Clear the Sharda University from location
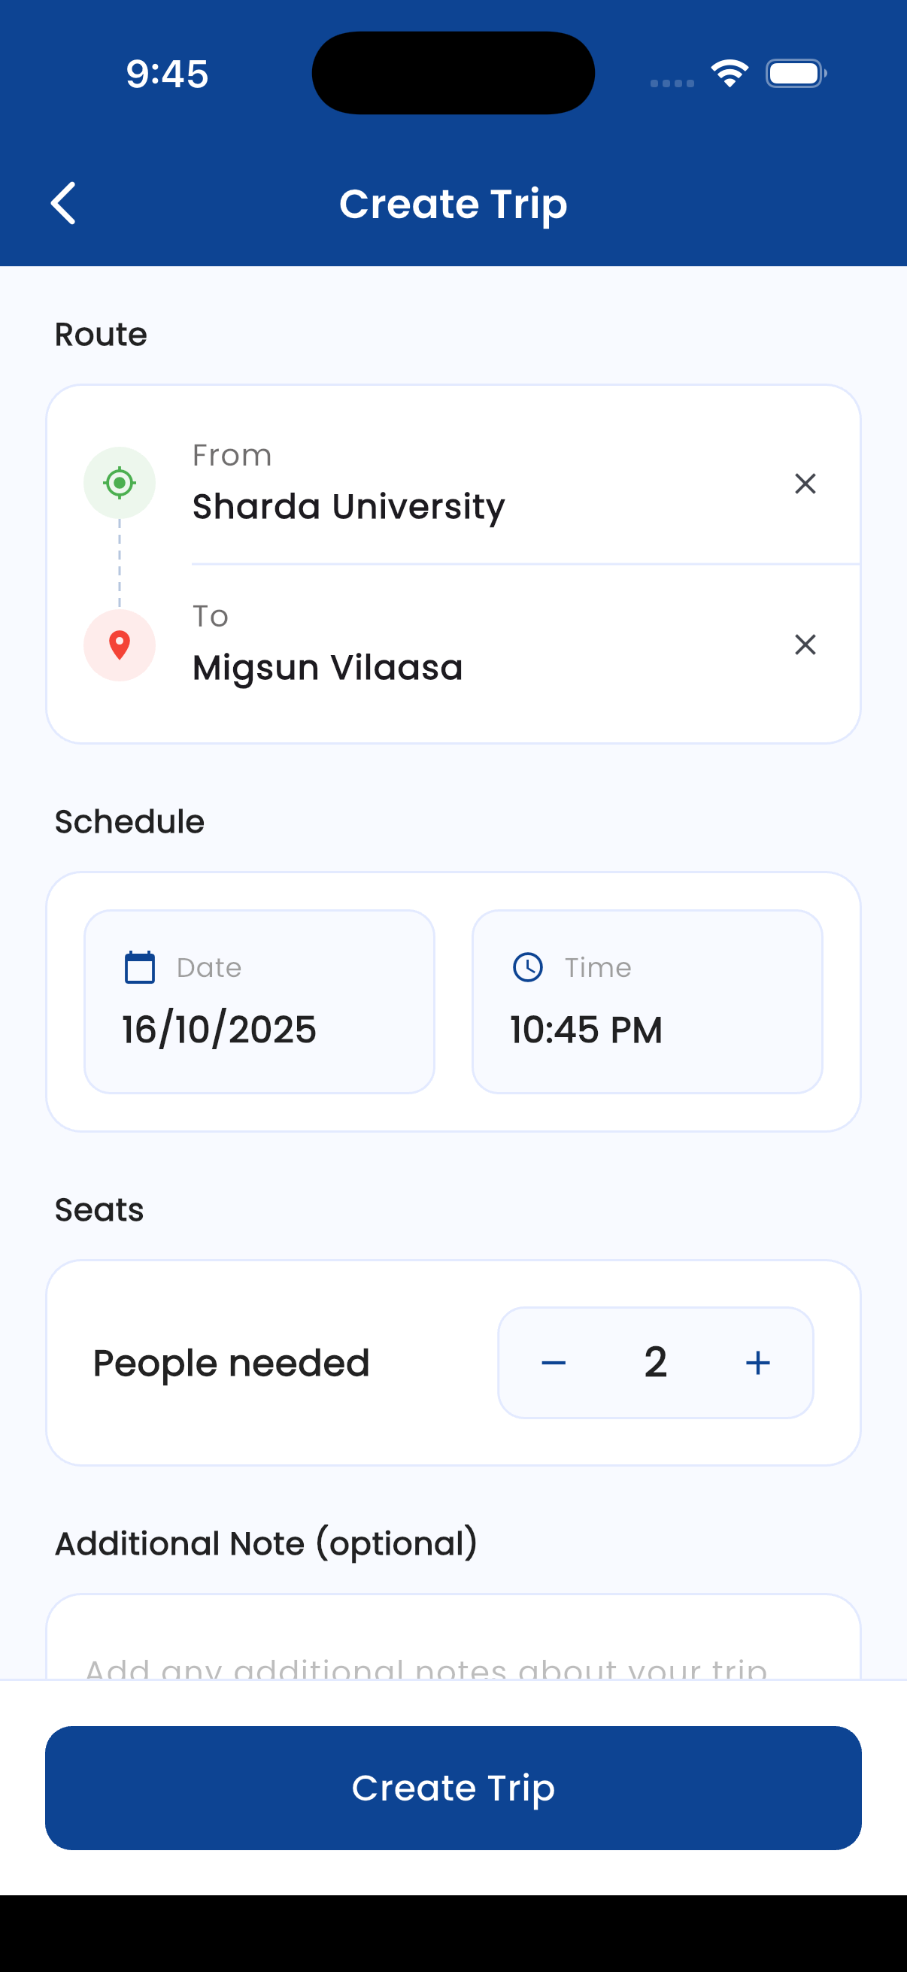 (x=805, y=484)
